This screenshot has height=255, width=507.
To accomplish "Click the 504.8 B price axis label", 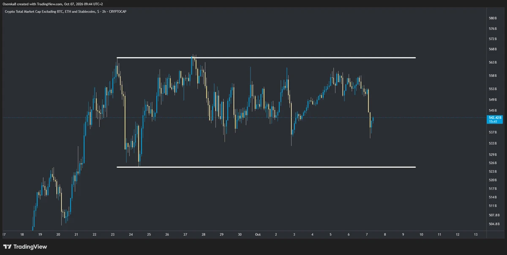I will tap(494, 224).
